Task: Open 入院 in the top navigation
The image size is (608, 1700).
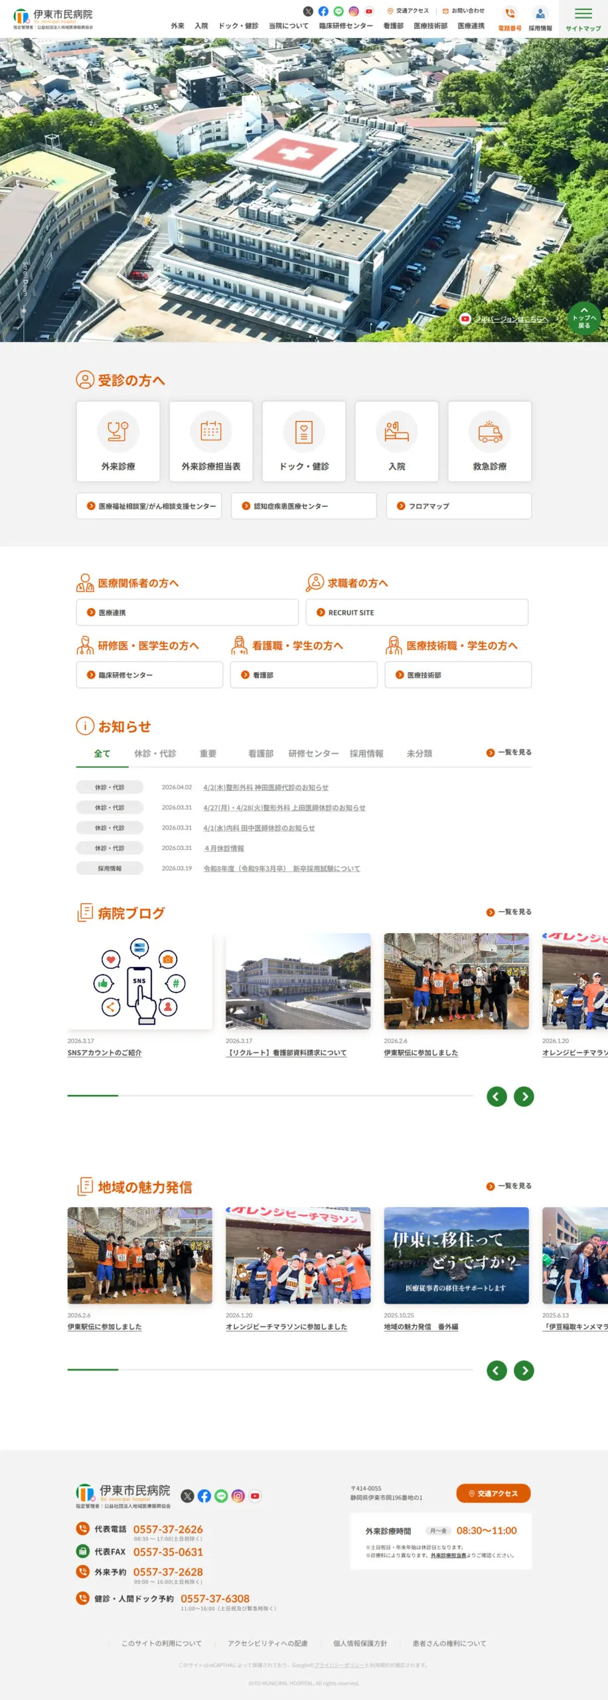Action: 201,26
